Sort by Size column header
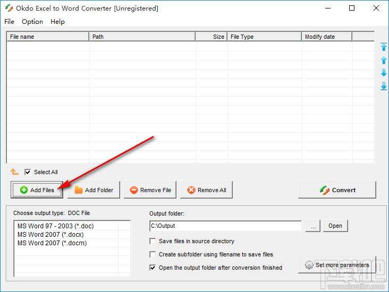The height and width of the screenshot is (292, 389). point(212,37)
